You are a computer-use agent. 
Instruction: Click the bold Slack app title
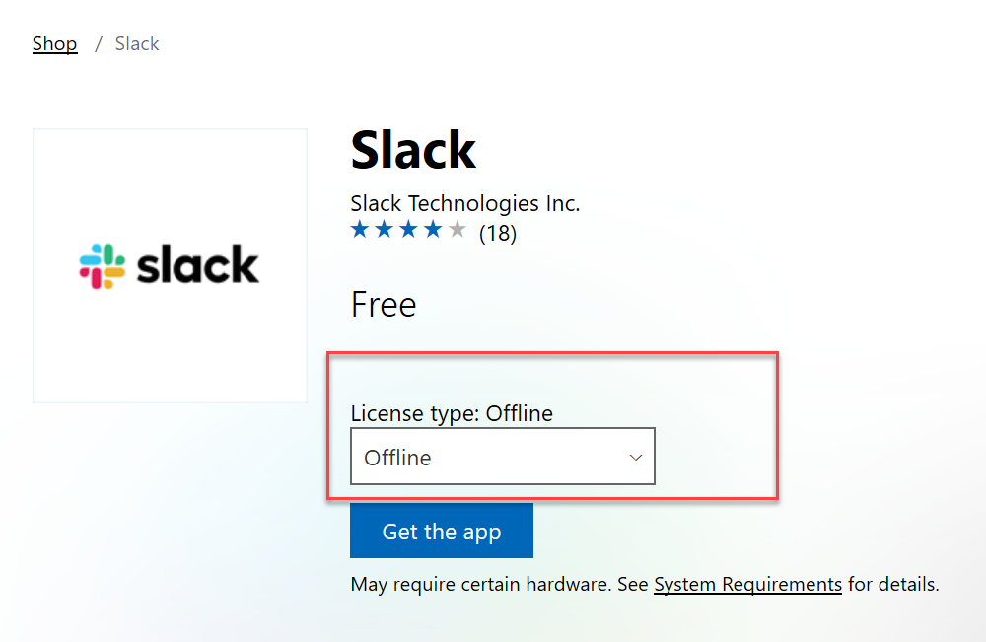tap(413, 150)
